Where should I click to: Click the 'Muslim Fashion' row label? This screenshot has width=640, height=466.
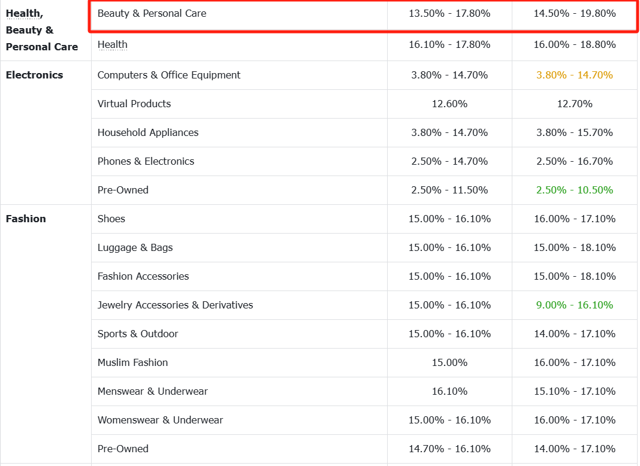click(x=132, y=362)
